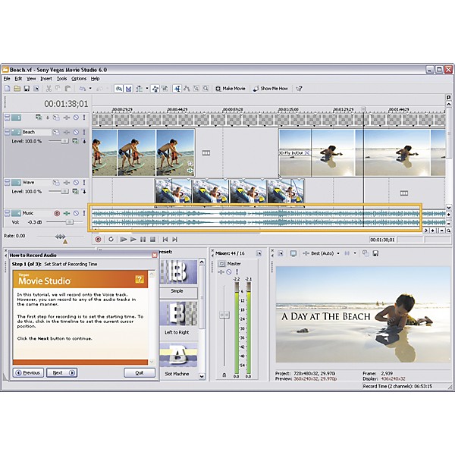Open Master FX in mixer
Image resolution: width=455 pixels, height=455 pixels.
[221, 272]
